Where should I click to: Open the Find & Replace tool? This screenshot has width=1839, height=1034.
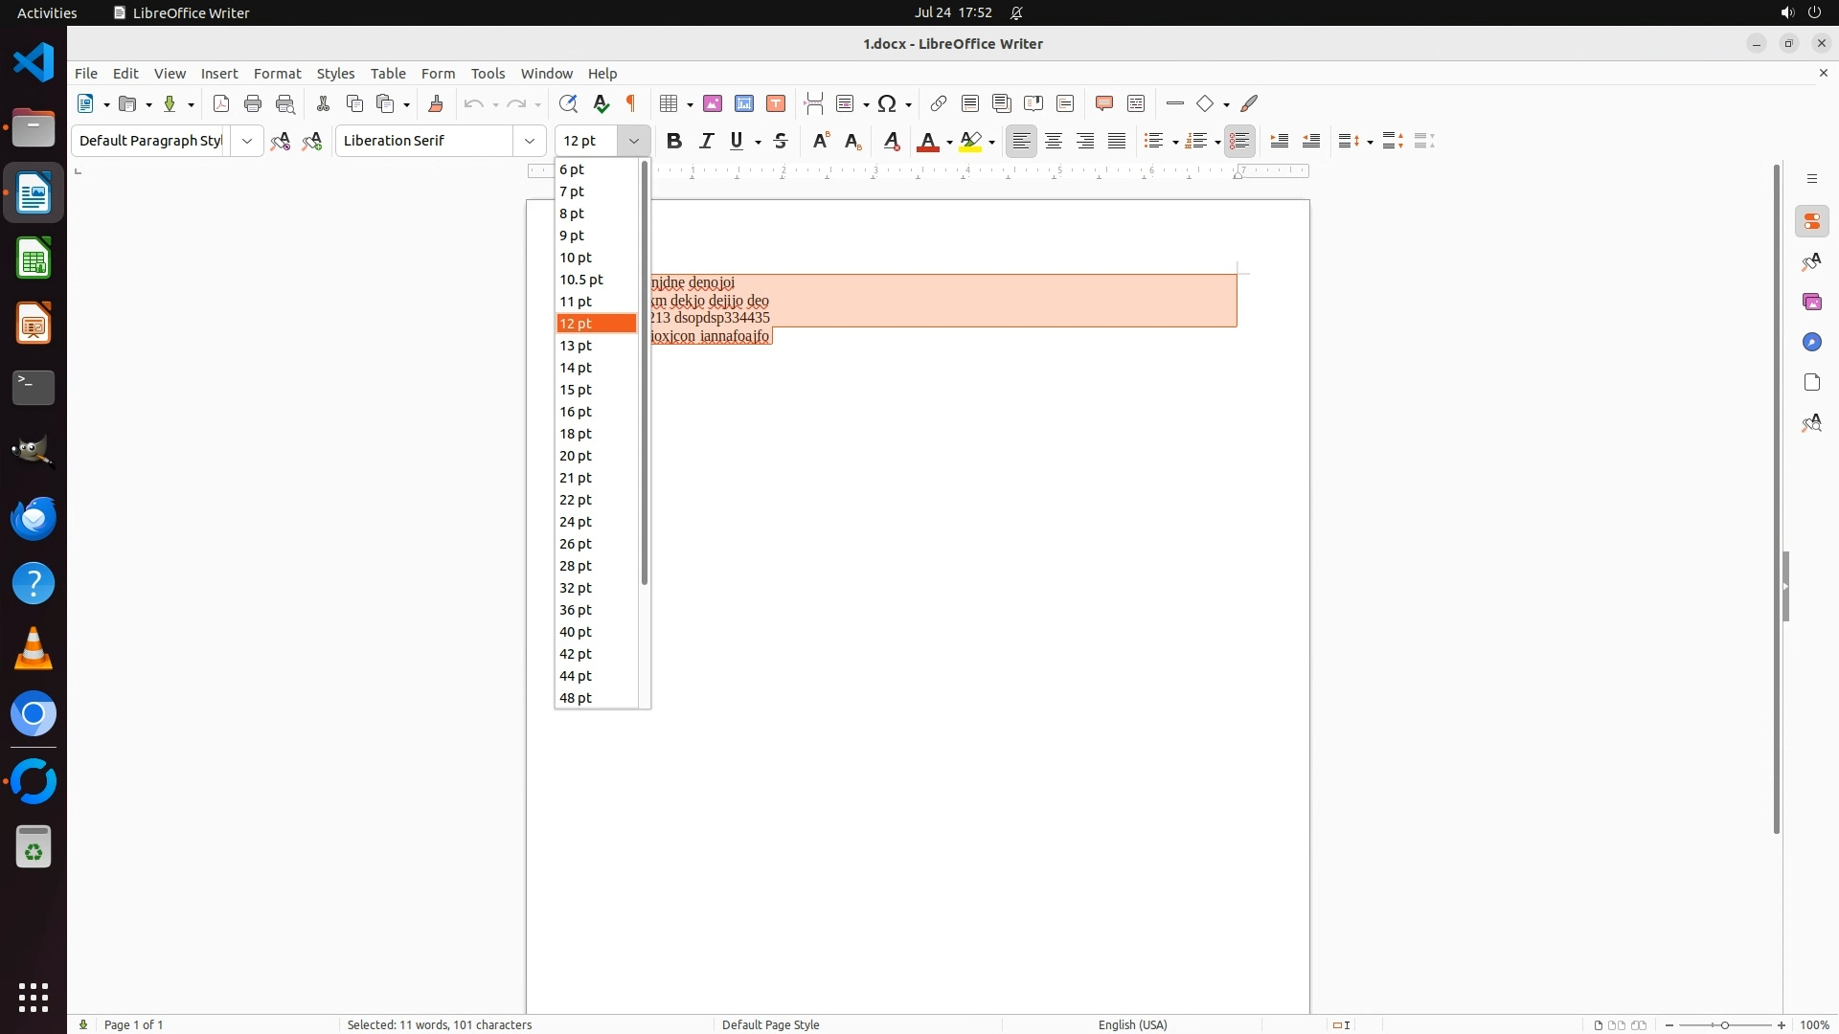click(x=568, y=103)
